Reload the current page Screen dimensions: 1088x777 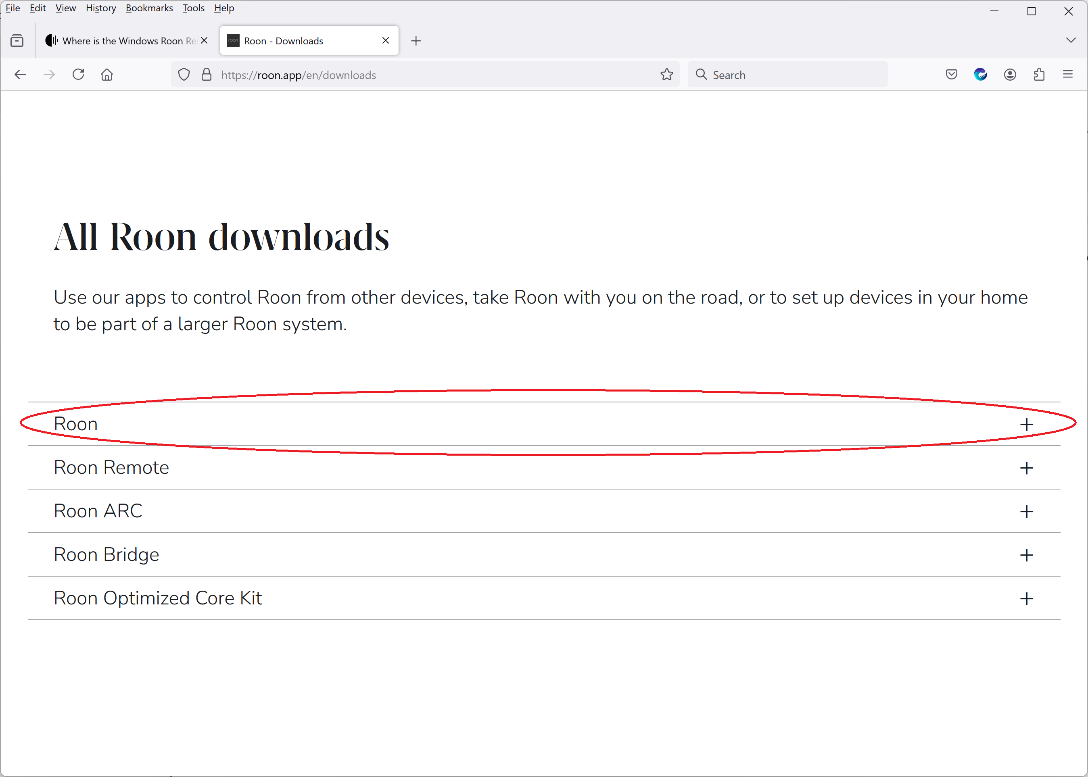pos(78,75)
